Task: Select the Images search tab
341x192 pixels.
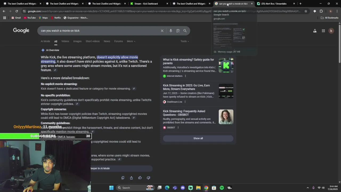Action: (x=77, y=41)
